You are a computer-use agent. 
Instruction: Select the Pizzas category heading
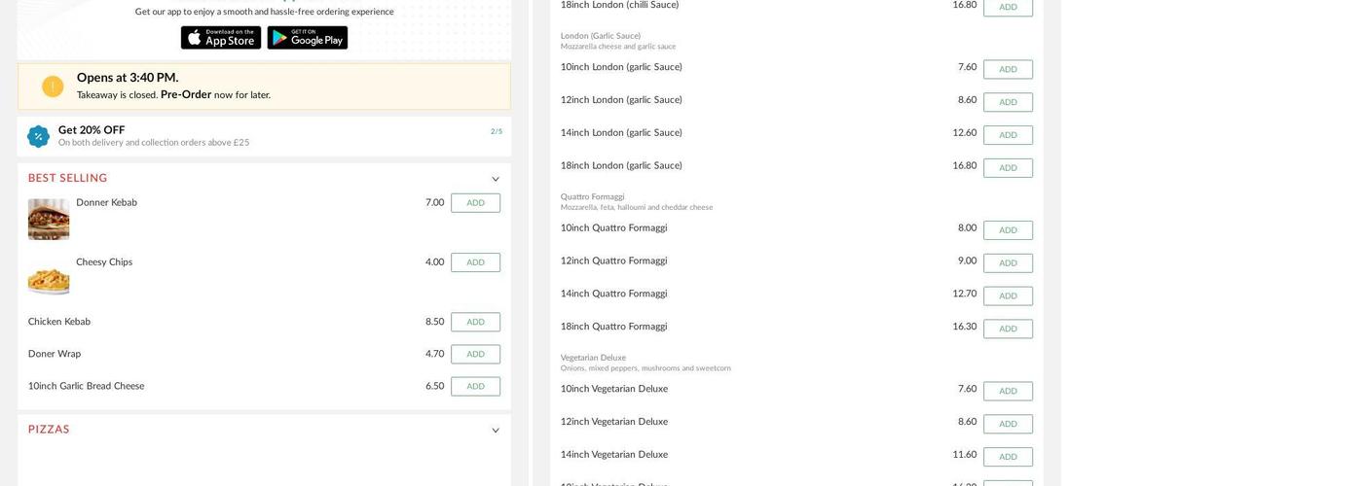pos(49,430)
